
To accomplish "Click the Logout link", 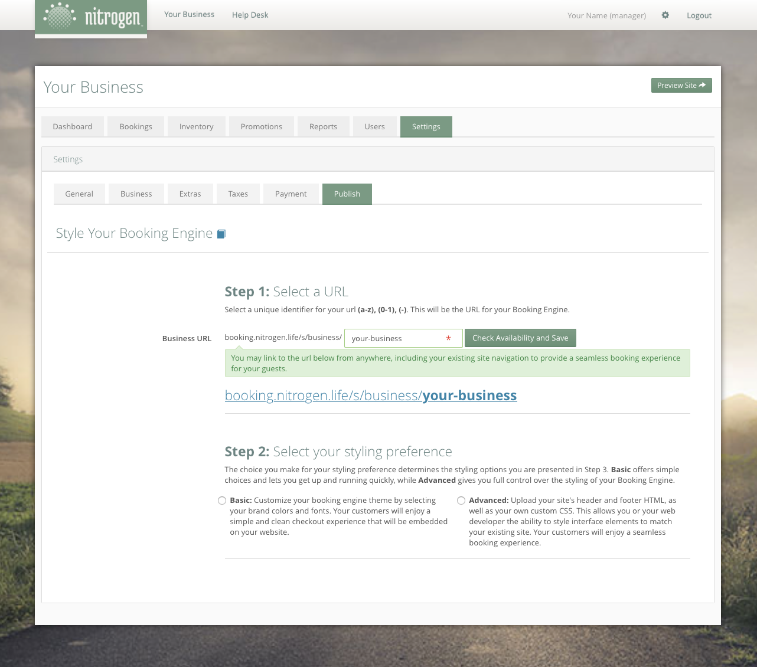I will [x=699, y=16].
